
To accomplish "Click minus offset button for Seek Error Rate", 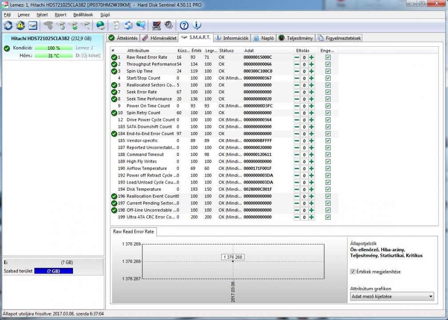I will click(x=297, y=92).
